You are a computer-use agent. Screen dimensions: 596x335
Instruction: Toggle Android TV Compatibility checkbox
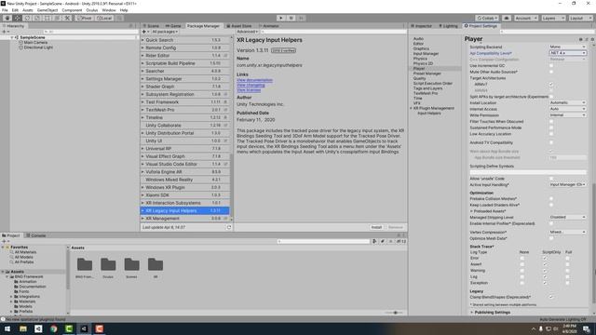click(x=551, y=142)
